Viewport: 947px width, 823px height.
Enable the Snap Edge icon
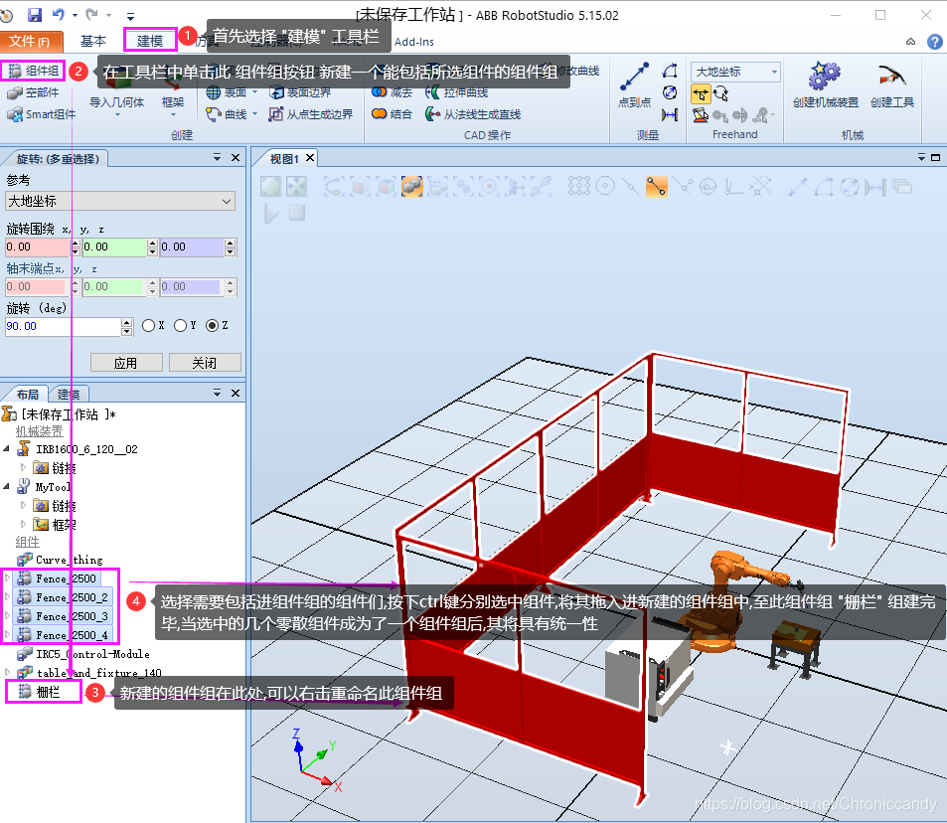(x=683, y=186)
